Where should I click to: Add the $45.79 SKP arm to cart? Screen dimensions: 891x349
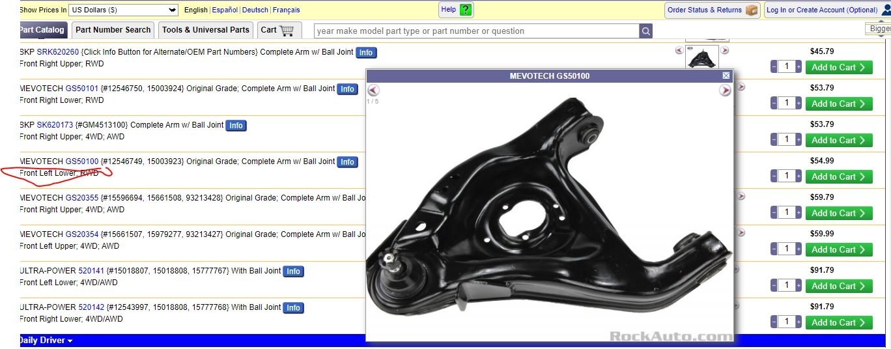(839, 67)
